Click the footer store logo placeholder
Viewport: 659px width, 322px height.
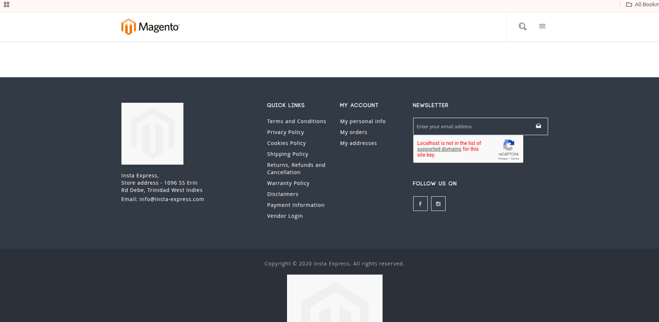tap(152, 134)
